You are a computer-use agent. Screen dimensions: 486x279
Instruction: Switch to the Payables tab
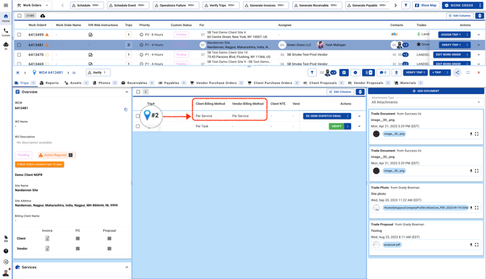coord(172,83)
